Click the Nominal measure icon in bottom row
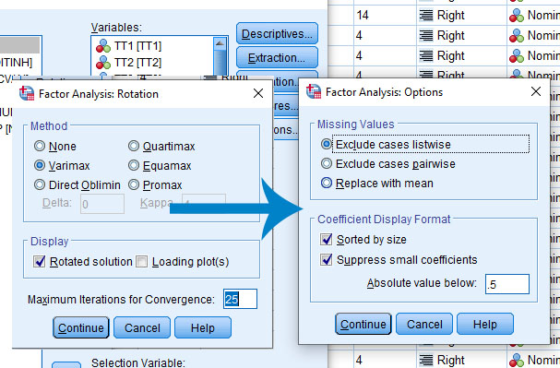 (517, 360)
